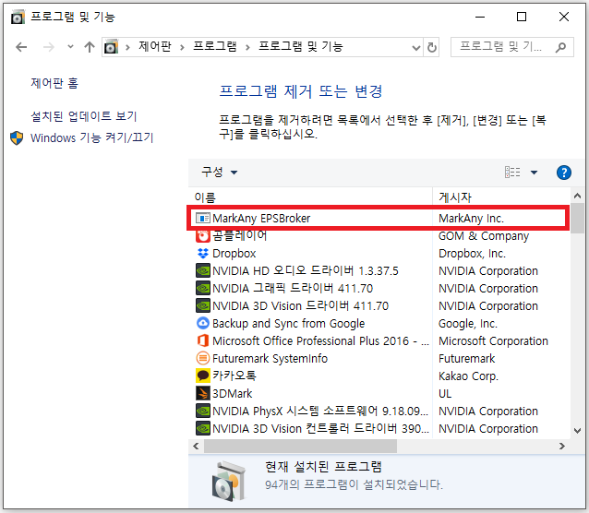Click the MarkAny EPSBroker program icon
589x513 pixels.
click(x=203, y=218)
